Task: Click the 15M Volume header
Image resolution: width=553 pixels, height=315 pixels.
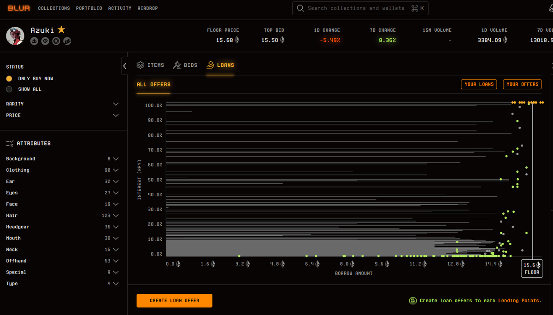Action: coord(437,30)
